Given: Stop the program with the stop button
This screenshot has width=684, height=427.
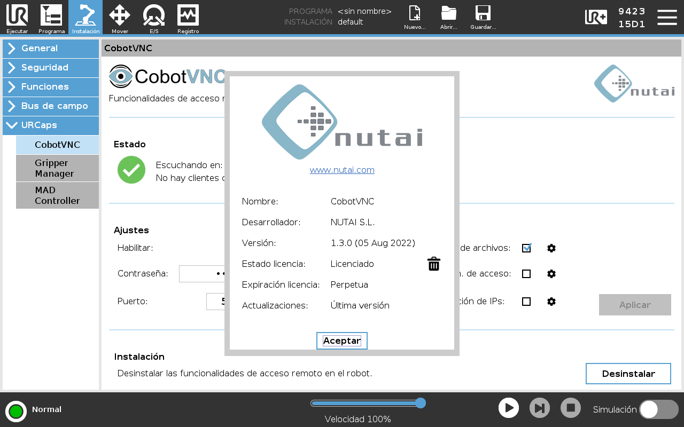Looking at the screenshot, I should point(571,408).
